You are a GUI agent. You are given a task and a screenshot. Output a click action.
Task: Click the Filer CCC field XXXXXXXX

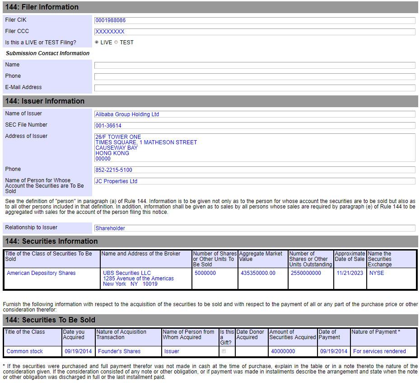pos(255,32)
